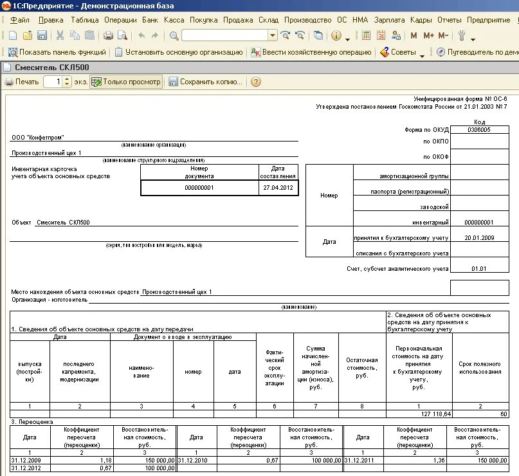The height and width of the screenshot is (476, 519).
Task: Expand the Советы dropdown arrow
Action: pos(422,56)
